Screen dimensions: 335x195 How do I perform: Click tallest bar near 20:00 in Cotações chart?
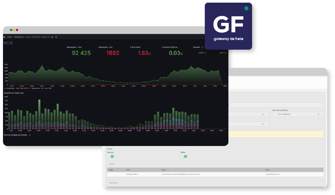click(x=39, y=114)
